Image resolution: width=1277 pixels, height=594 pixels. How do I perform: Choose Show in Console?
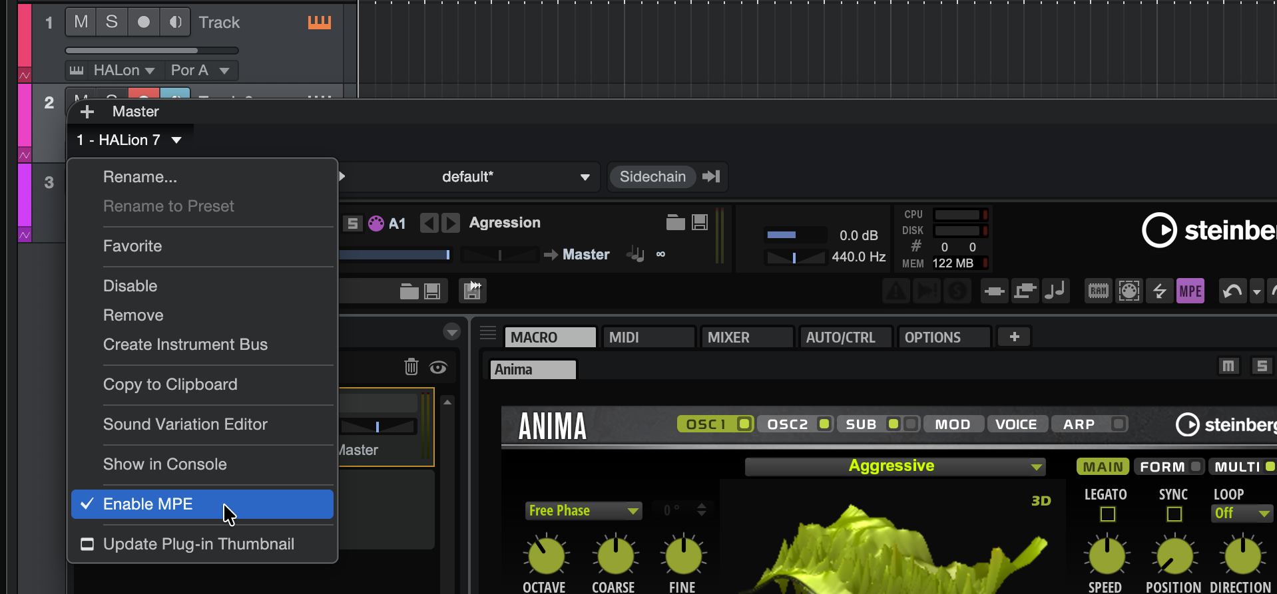[202, 464]
